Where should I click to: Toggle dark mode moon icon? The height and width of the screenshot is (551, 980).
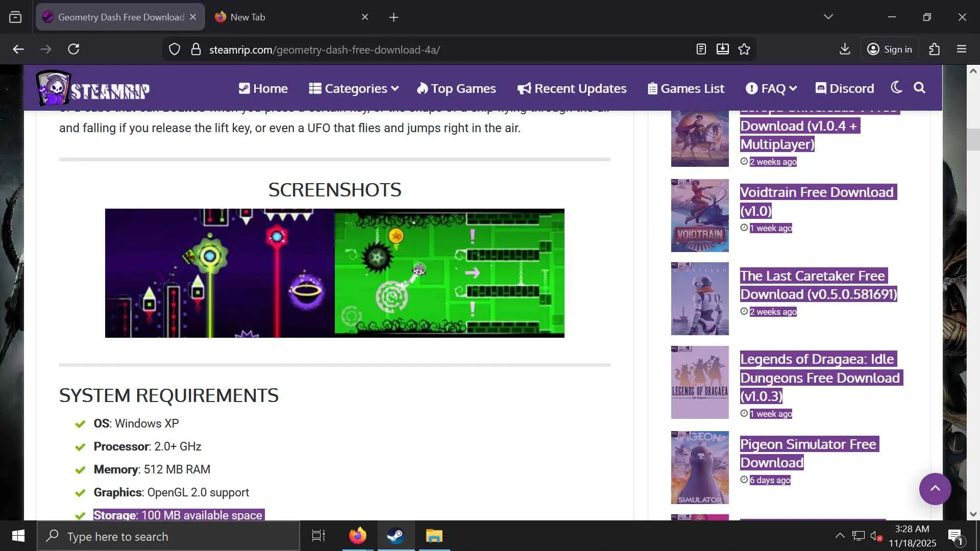pos(896,88)
